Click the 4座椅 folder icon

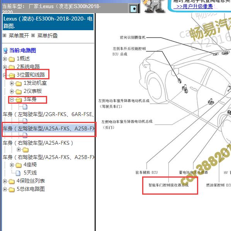click(19, 165)
